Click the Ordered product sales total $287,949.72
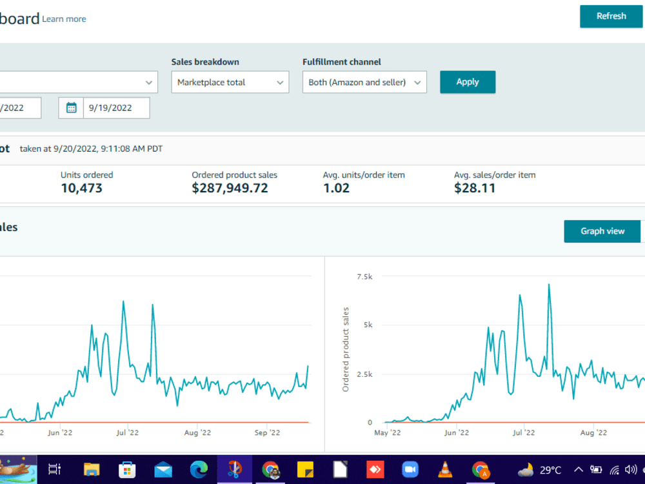The image size is (645, 484). [x=230, y=188]
